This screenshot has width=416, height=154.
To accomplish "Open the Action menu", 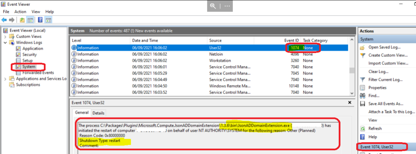I will tap(20, 12).
